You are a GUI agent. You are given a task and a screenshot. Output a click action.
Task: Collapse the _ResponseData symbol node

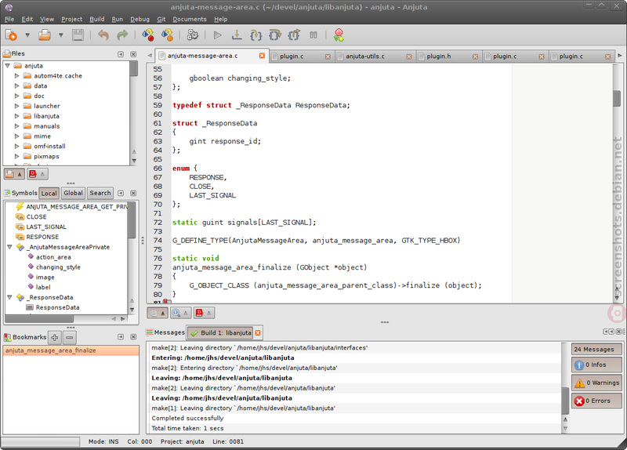coord(9,297)
